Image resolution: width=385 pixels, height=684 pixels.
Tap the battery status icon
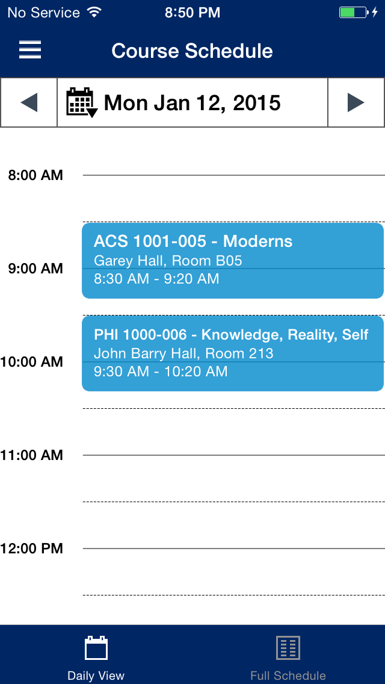point(353,13)
